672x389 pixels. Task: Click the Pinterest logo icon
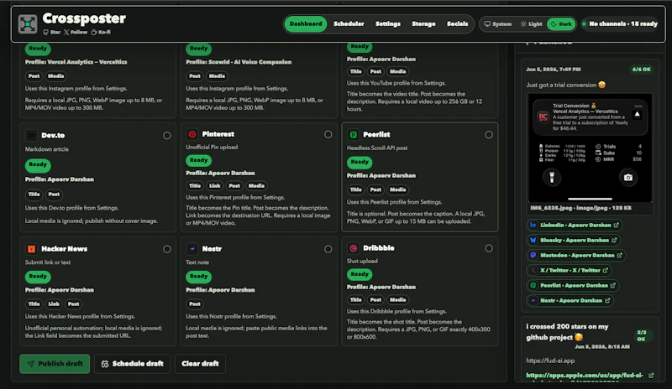click(192, 134)
